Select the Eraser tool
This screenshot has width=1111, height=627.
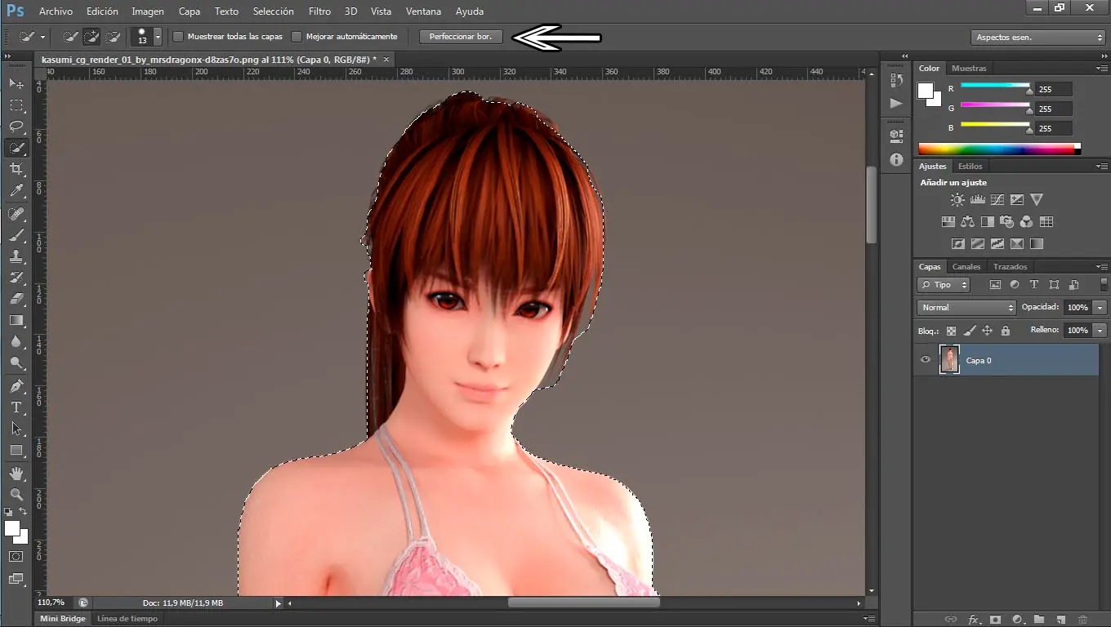coord(16,299)
